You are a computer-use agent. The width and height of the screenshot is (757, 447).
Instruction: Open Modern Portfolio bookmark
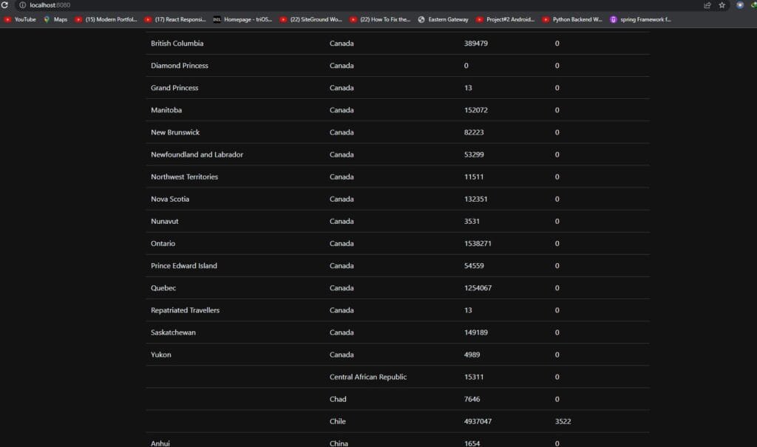point(106,19)
